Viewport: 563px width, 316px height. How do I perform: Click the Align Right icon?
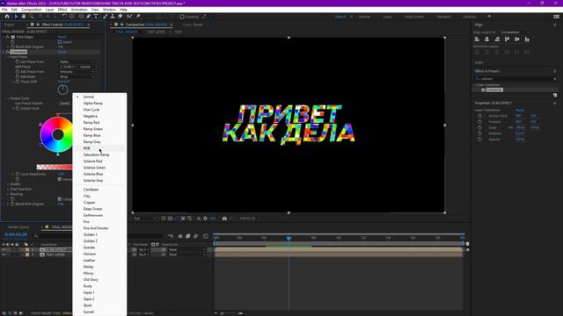point(497,39)
